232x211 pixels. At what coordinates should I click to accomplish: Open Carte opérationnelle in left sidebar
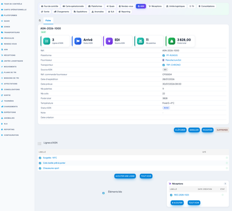pyautogui.click(x=14, y=9)
